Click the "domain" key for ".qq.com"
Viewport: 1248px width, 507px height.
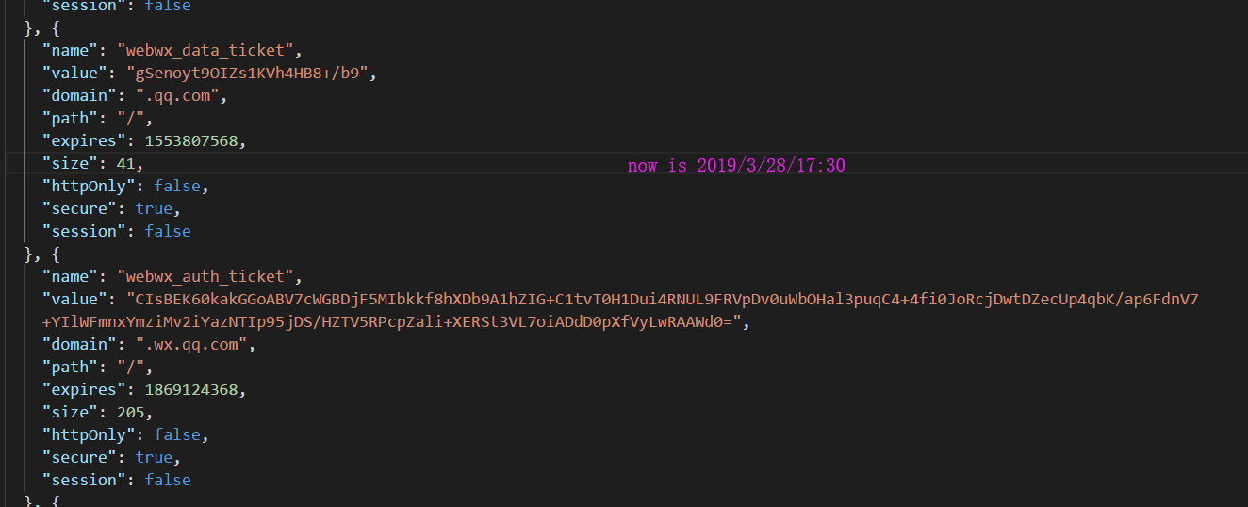[79, 96]
